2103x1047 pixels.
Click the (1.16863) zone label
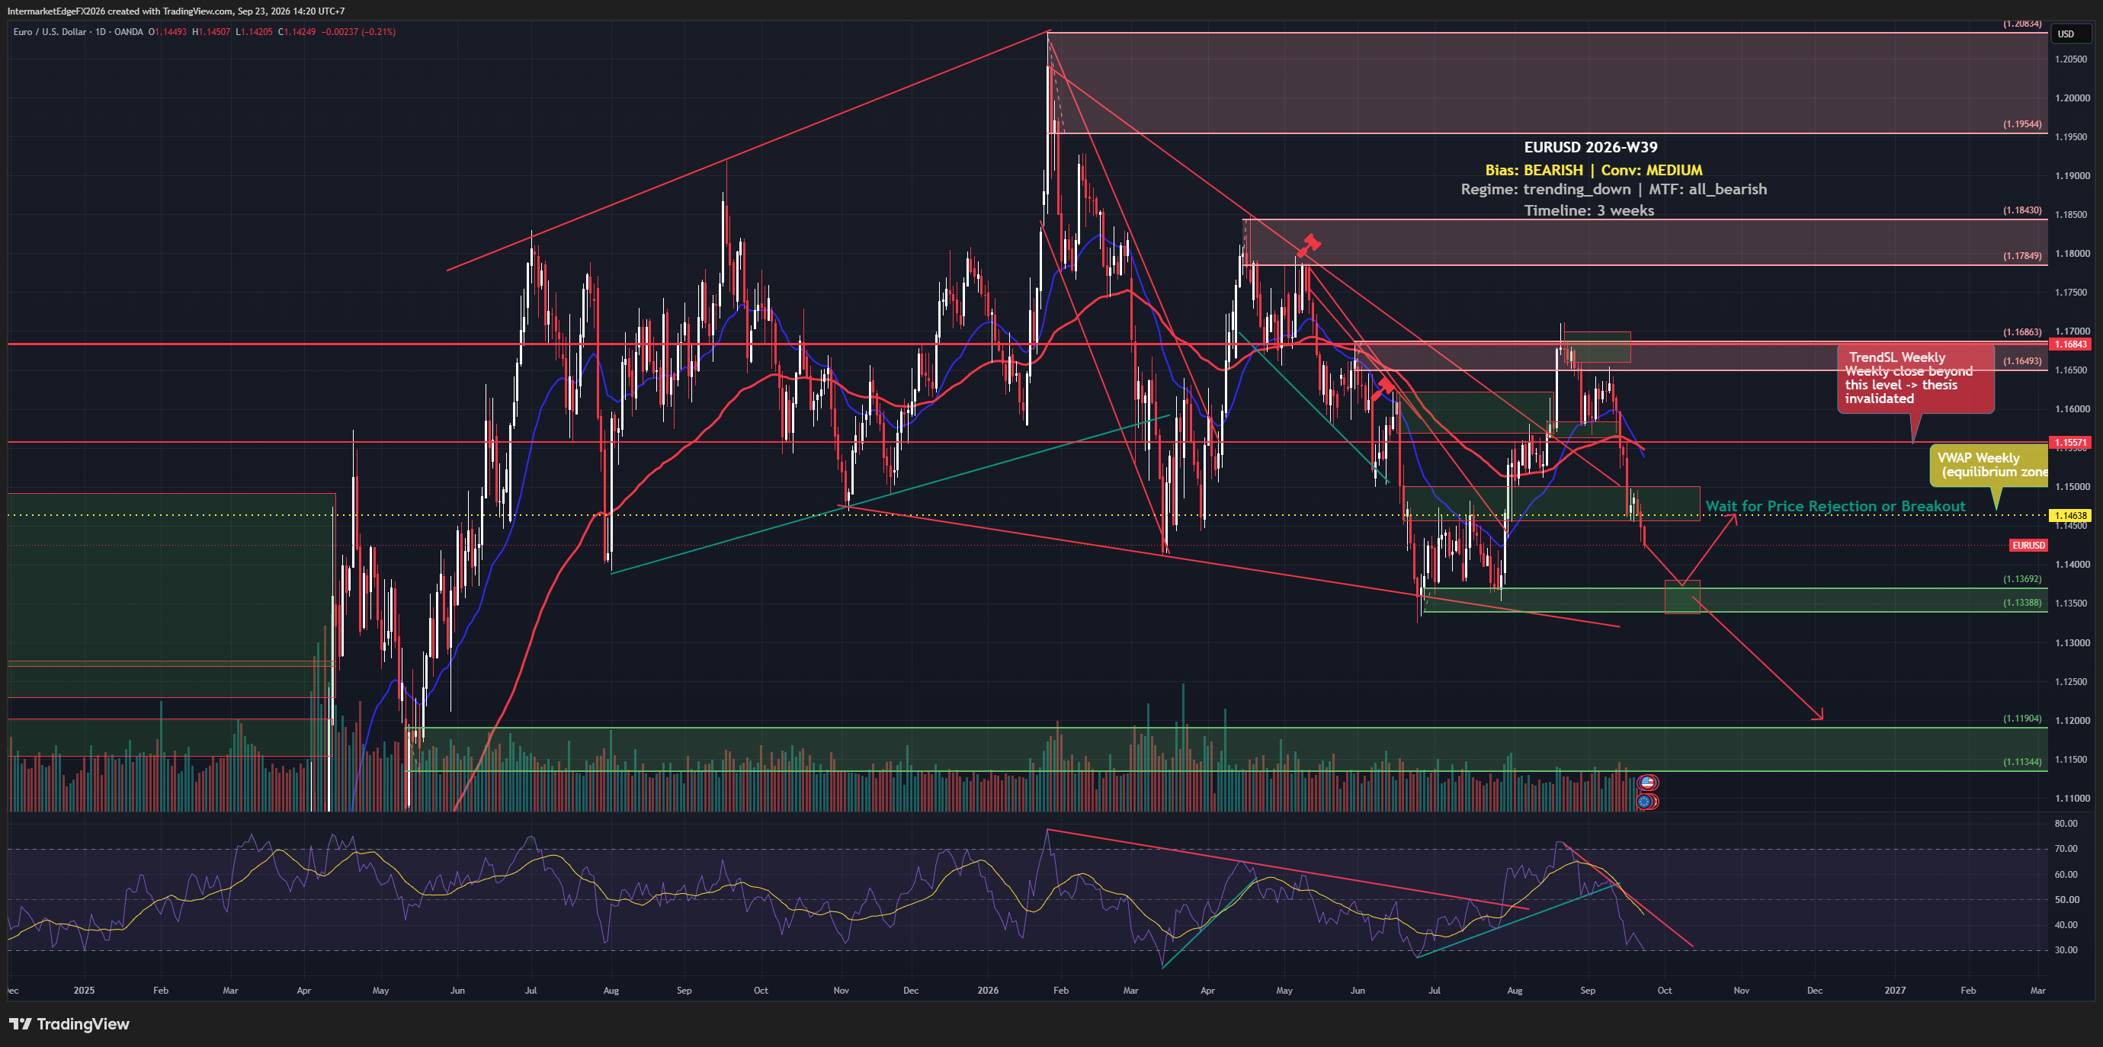click(2021, 332)
